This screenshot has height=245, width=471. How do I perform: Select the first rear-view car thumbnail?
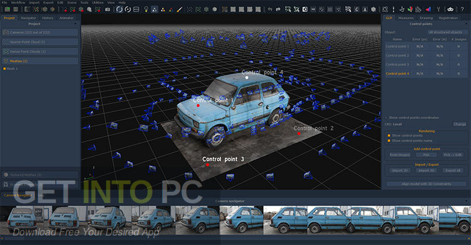(x=22, y=219)
